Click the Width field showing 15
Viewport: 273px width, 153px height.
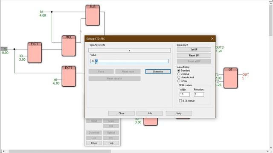pos(185,94)
